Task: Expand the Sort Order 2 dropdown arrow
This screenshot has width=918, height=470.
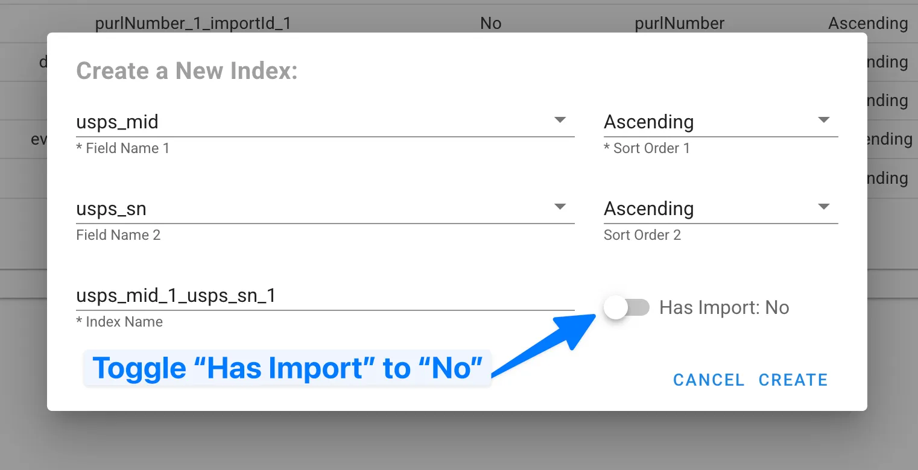Action: 824,207
